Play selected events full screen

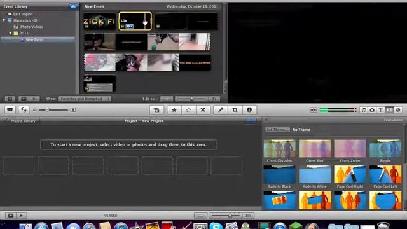(24, 99)
